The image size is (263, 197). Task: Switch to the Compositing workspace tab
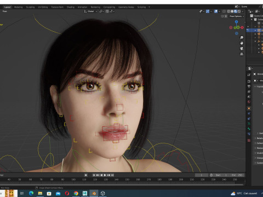click(109, 7)
